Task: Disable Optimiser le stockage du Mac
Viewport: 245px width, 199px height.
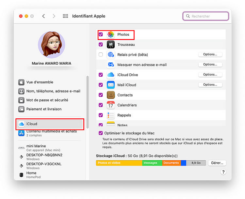Action: point(101,133)
